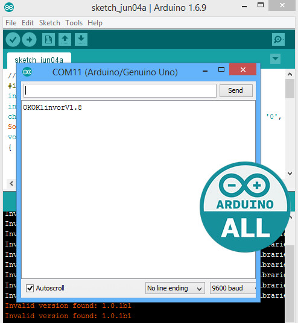Open the Tools menu
Viewport: 298px width, 323px height.
pyautogui.click(x=74, y=23)
